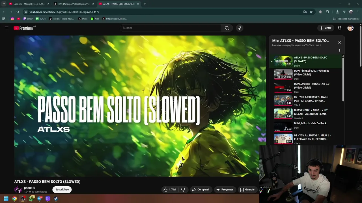Select 08 - YSY A FLECHAZO EN EL CENTRO
Image resolution: width=362 pixels, height=203 pixels.
306,139
